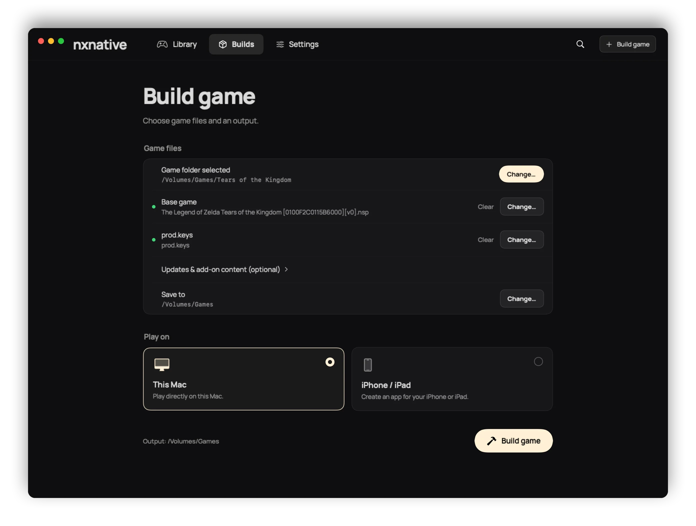
Task: Click "Create an app for your iPhone or iPad."
Action: [415, 397]
